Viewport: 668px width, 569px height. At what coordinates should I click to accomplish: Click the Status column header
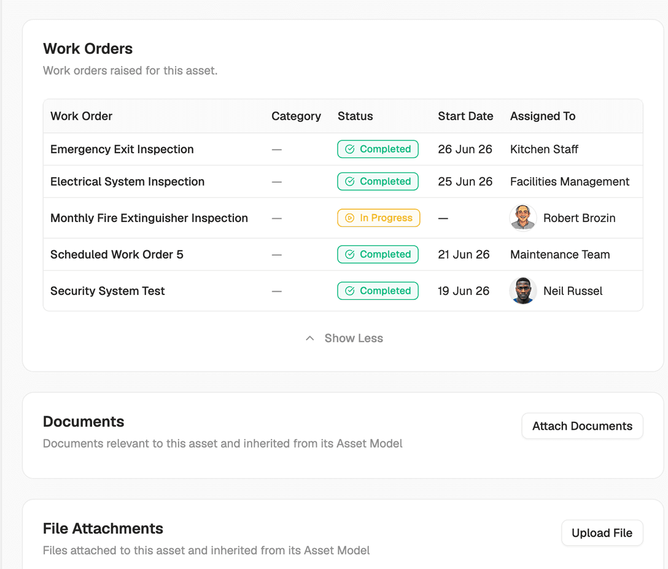(x=355, y=116)
